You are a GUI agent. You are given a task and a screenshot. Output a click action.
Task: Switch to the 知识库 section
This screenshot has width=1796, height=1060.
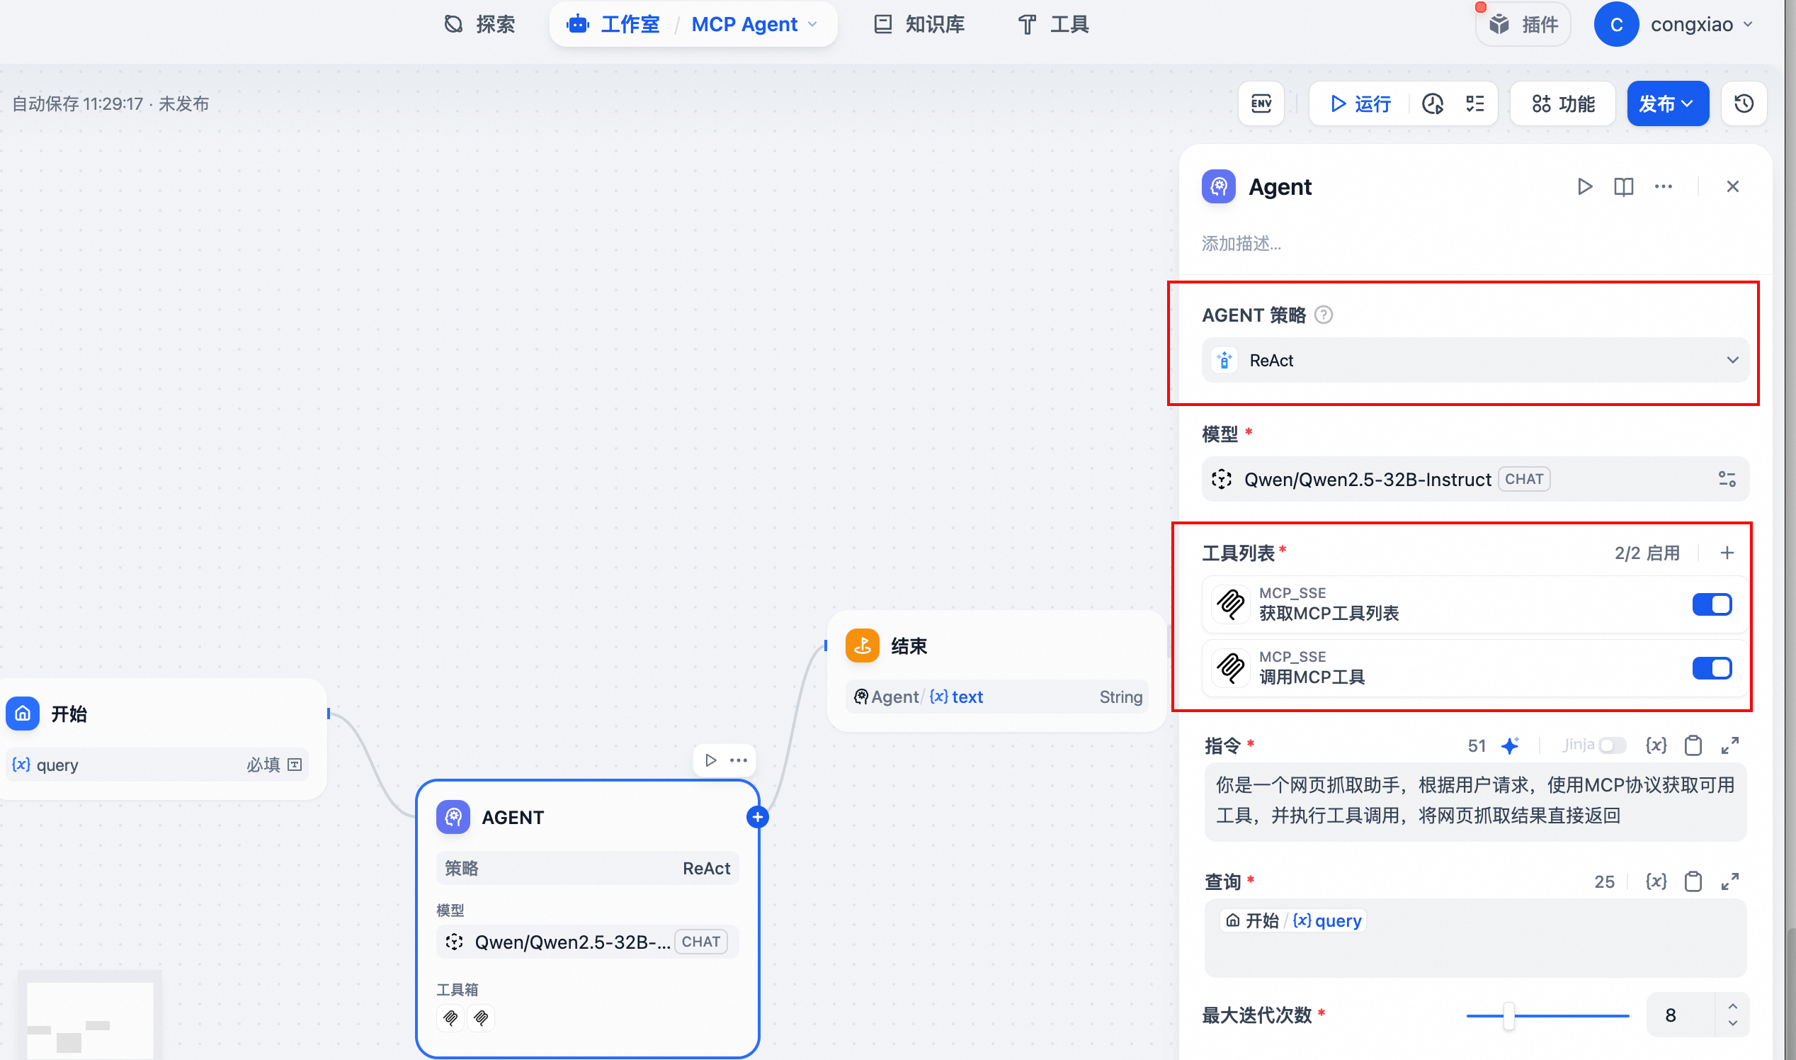click(x=919, y=23)
